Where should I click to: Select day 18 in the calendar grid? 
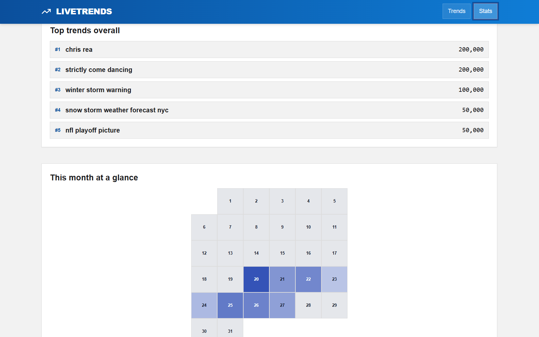pos(204,279)
